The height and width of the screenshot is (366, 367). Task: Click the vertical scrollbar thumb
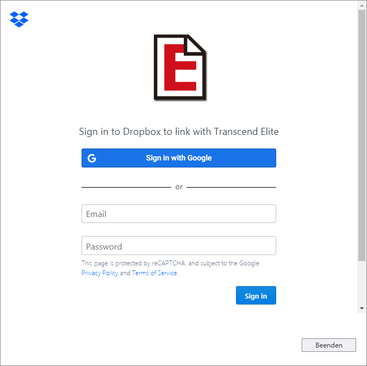click(362, 135)
